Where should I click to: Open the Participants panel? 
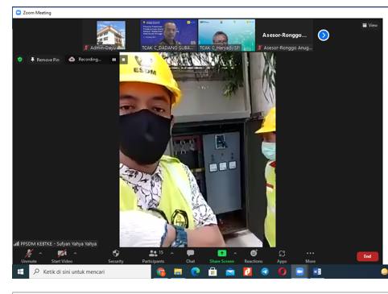pos(153,256)
